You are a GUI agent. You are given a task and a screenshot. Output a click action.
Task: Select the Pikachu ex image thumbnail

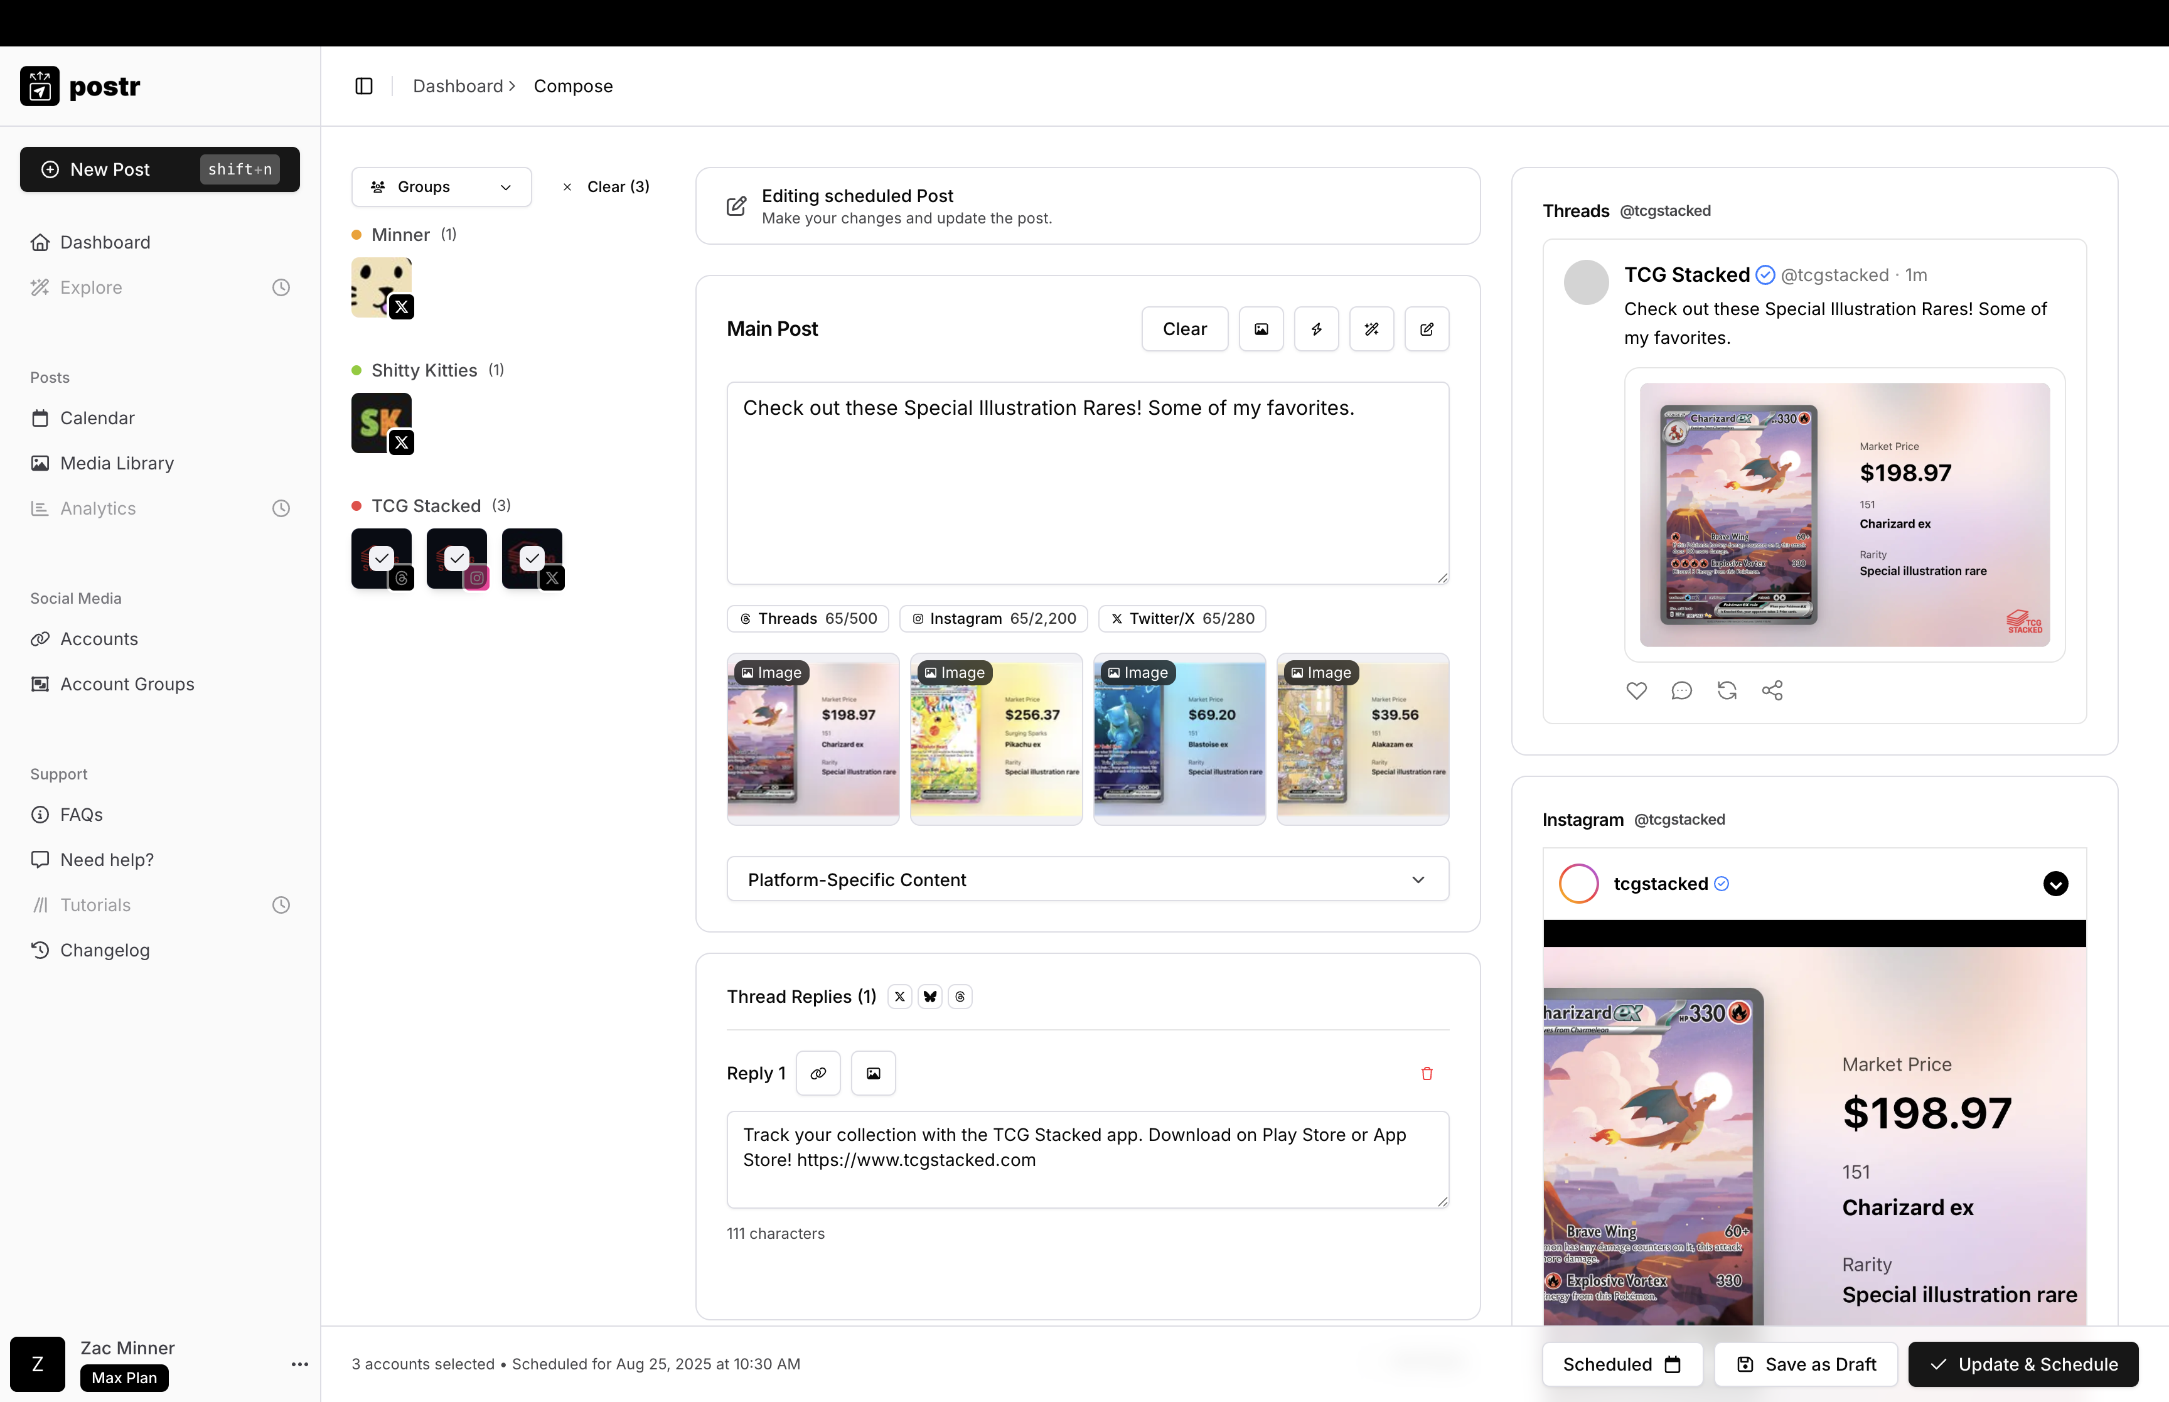point(996,739)
